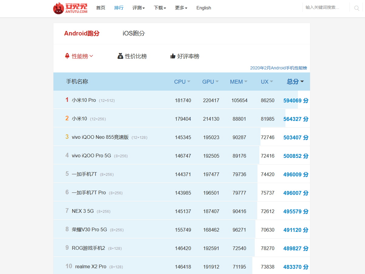Open the vivo iQOO Neo 855竞速版 entry
Image resolution: width=365 pixels, height=274 pixels.
pos(100,137)
